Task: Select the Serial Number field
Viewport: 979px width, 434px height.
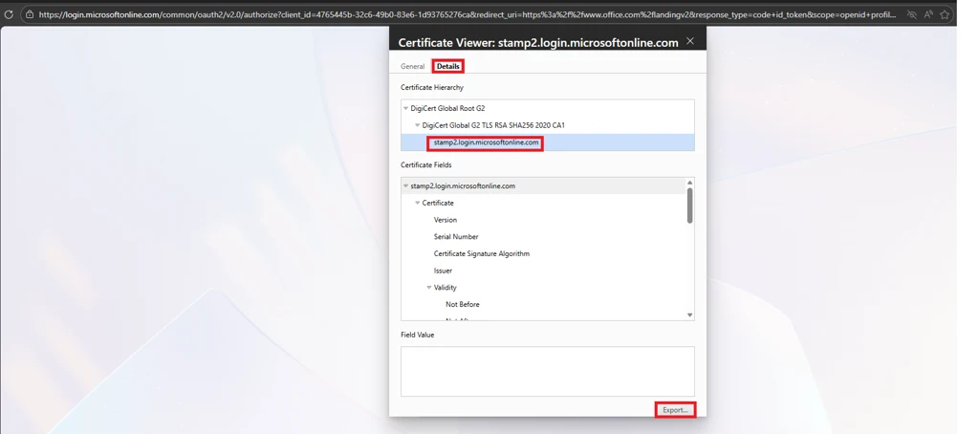Action: click(456, 237)
